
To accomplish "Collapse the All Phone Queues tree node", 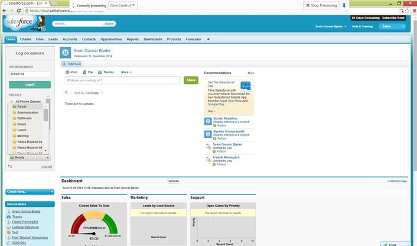I will 12,102.
